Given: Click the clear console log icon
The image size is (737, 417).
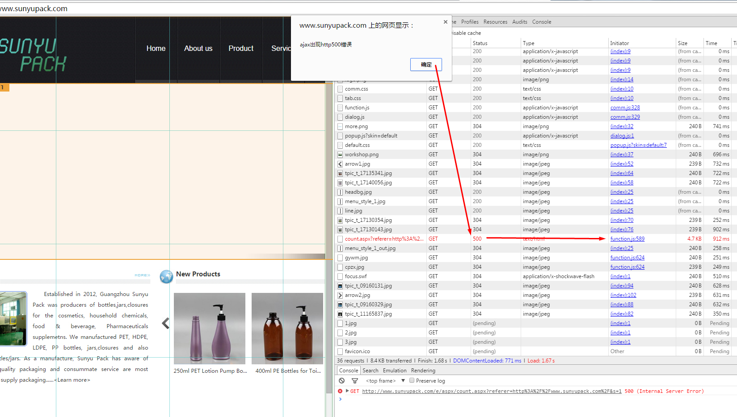Looking at the screenshot, I should pyautogui.click(x=341, y=381).
